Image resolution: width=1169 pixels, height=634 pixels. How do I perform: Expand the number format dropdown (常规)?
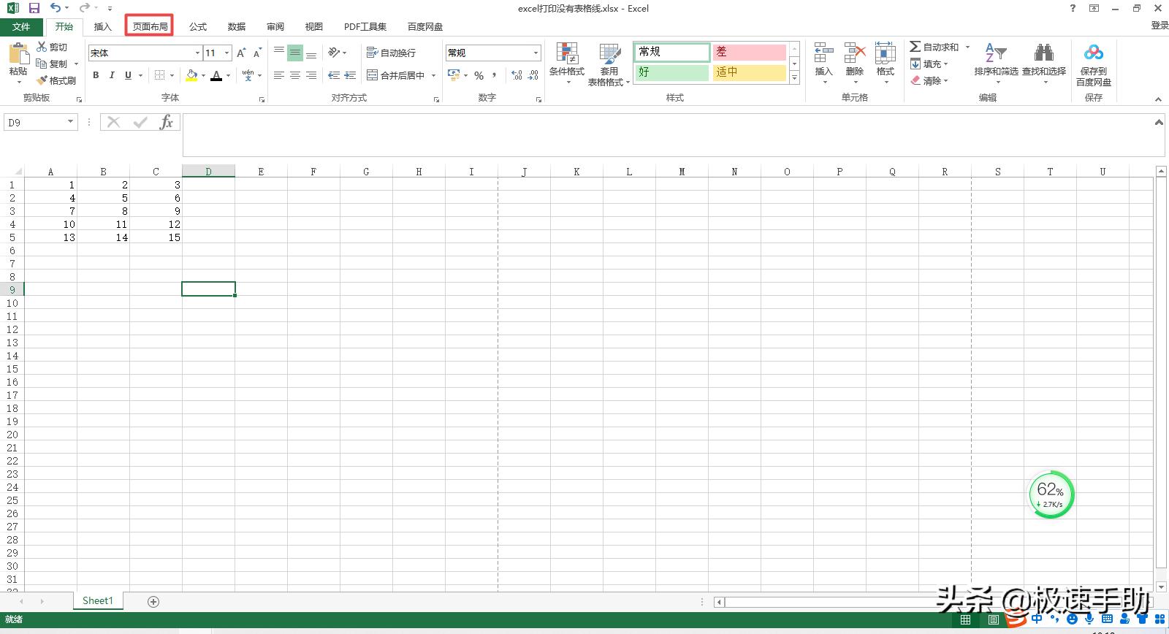[536, 53]
